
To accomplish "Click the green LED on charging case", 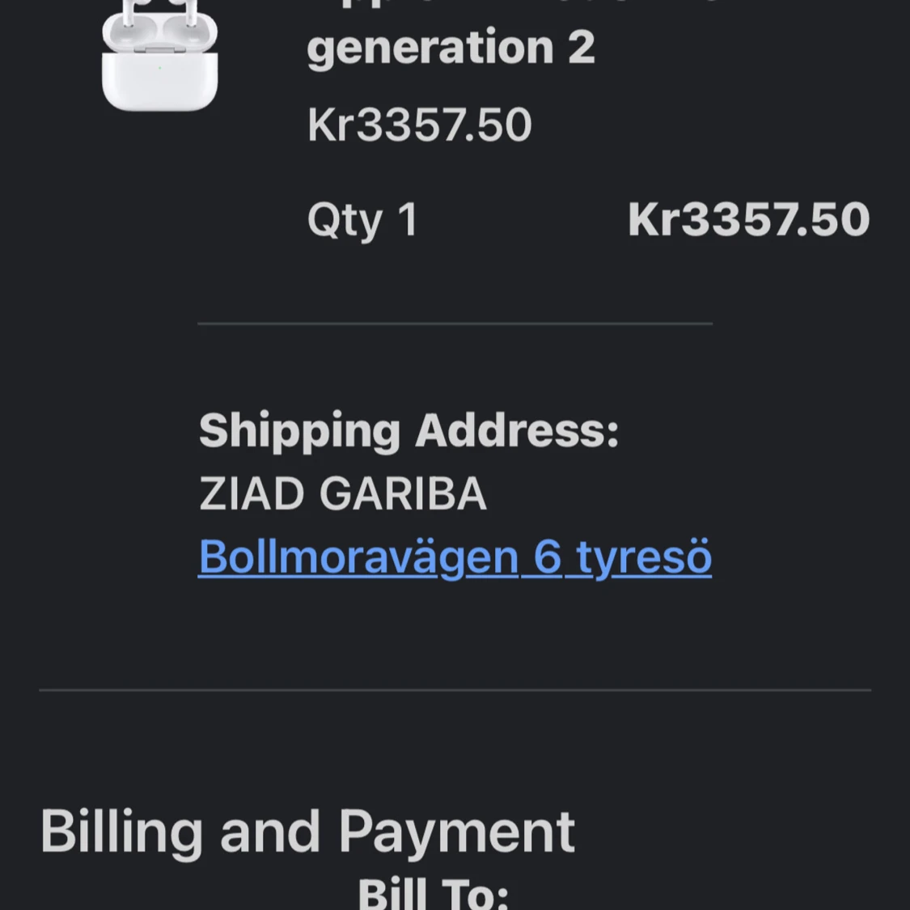I will (x=159, y=68).
